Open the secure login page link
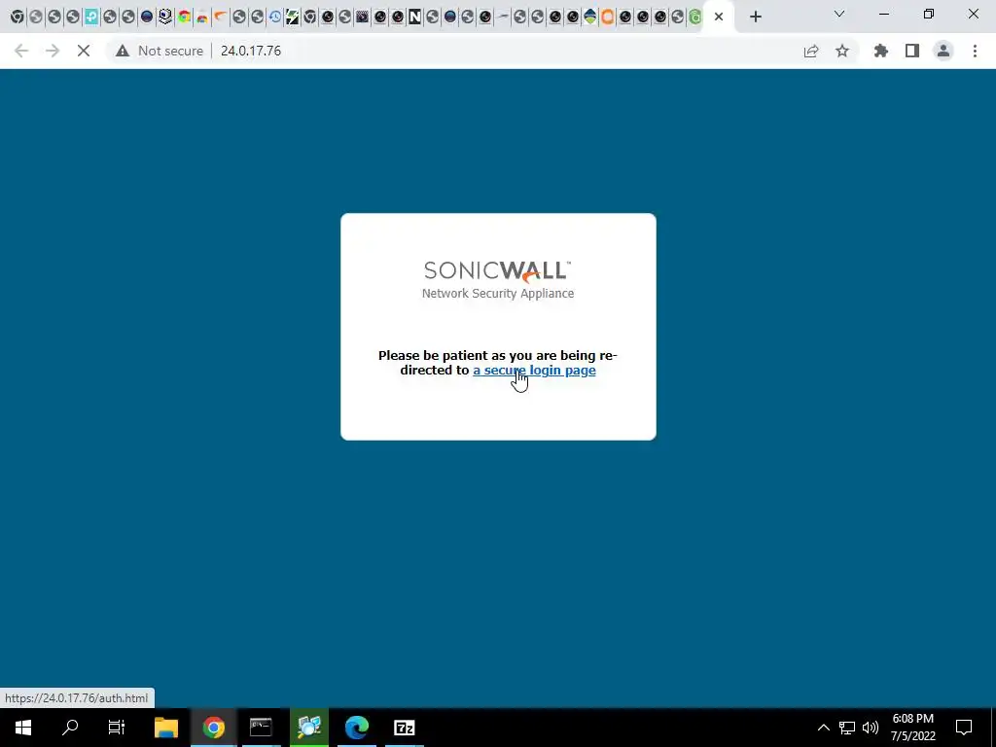 pyautogui.click(x=534, y=371)
